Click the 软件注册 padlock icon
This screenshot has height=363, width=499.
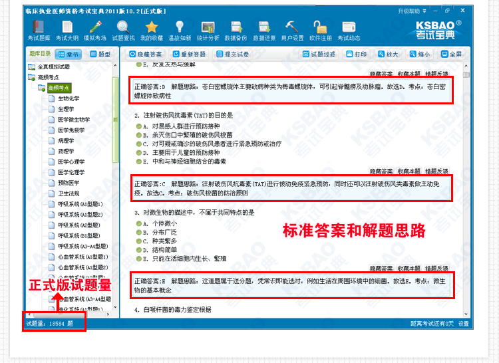pyautogui.click(x=320, y=31)
